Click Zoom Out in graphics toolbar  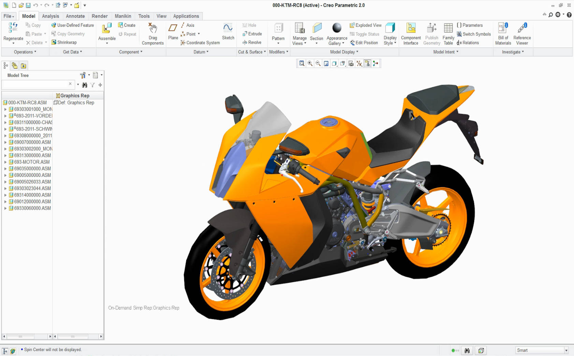tap(318, 64)
